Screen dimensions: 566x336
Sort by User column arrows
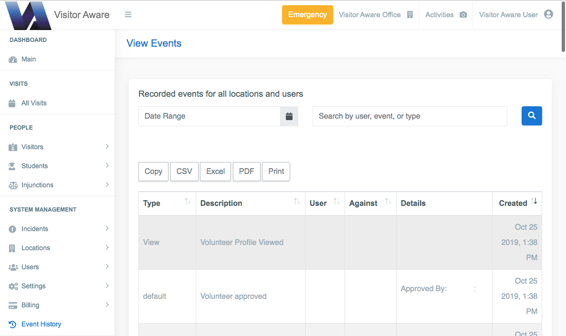point(336,201)
